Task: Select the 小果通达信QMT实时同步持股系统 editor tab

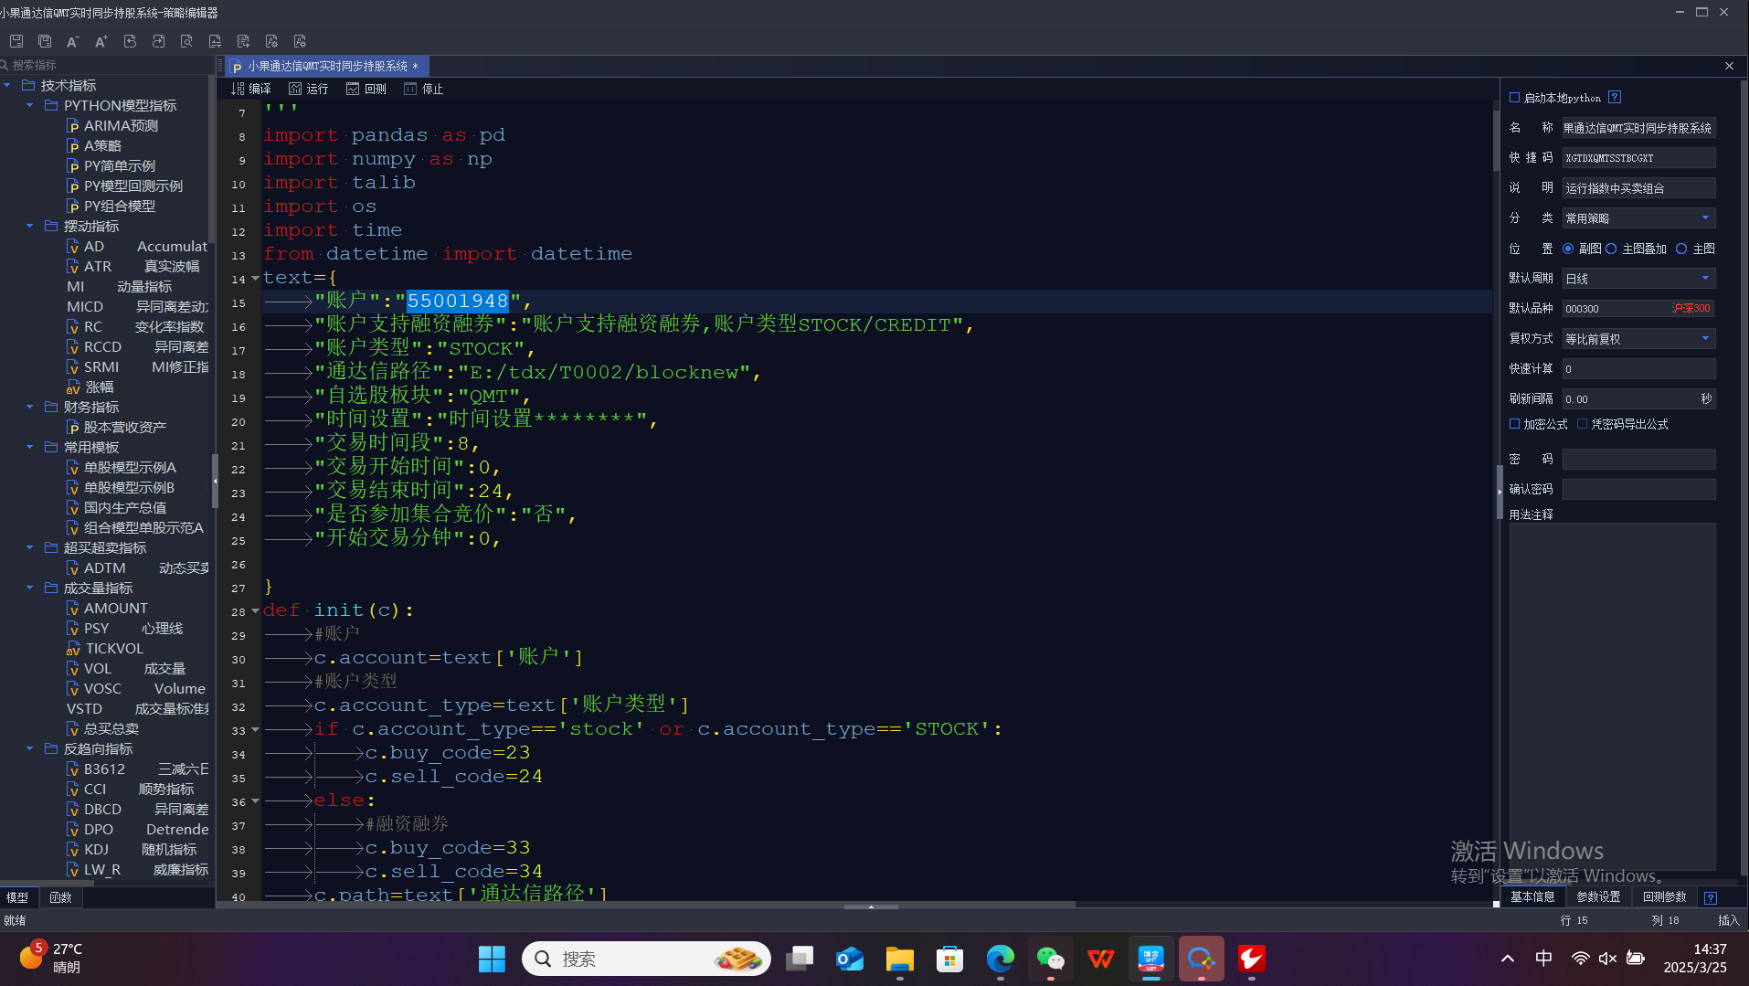Action: (327, 66)
